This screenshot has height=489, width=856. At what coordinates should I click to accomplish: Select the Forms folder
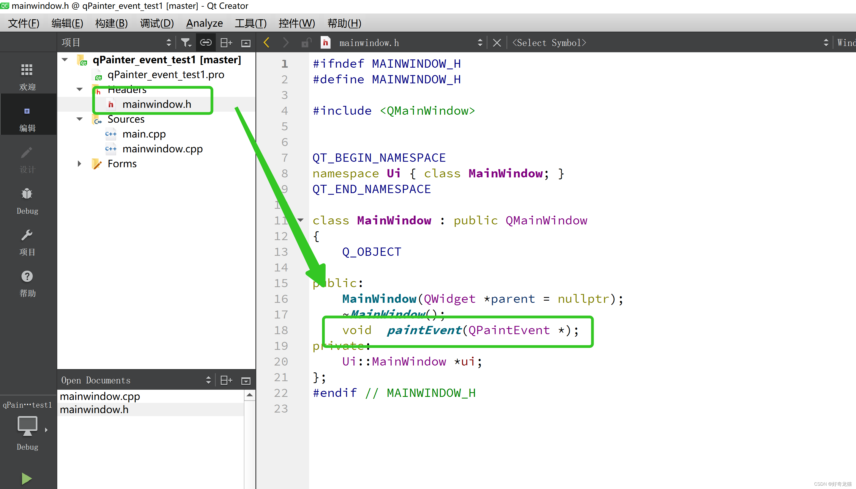click(122, 164)
